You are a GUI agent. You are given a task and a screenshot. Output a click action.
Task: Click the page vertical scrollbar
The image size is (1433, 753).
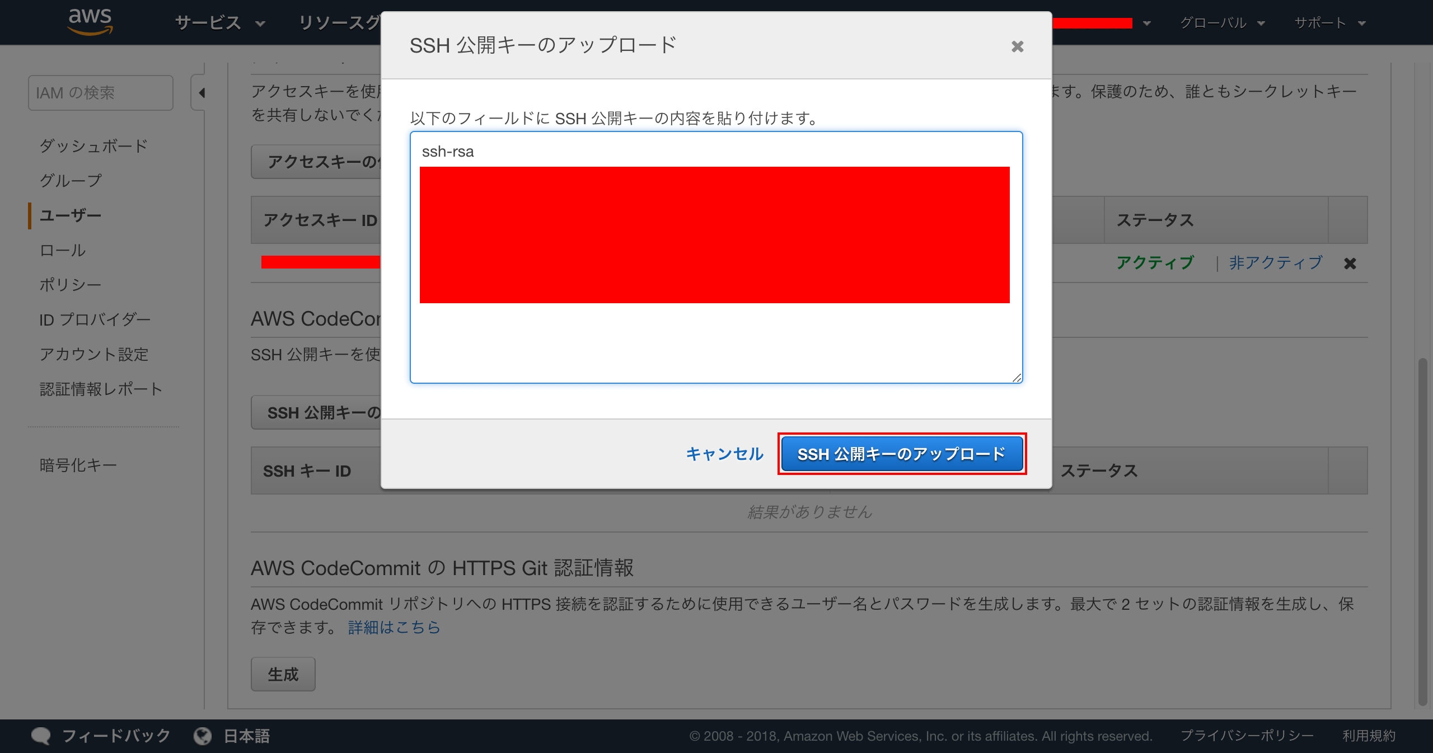[1422, 531]
